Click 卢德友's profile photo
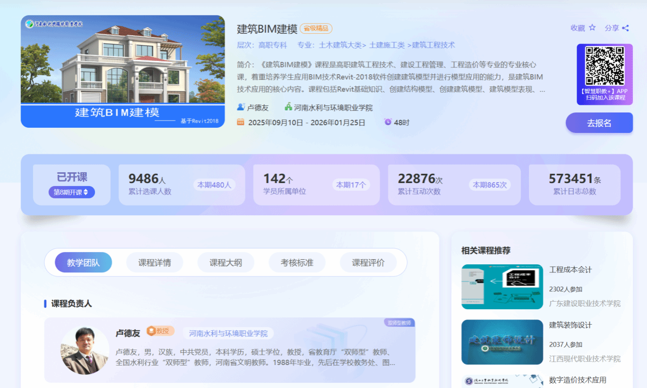 click(x=85, y=350)
